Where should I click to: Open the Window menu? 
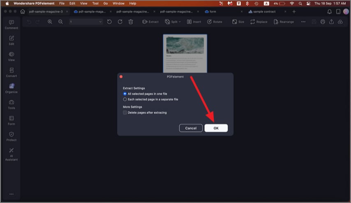118,3
